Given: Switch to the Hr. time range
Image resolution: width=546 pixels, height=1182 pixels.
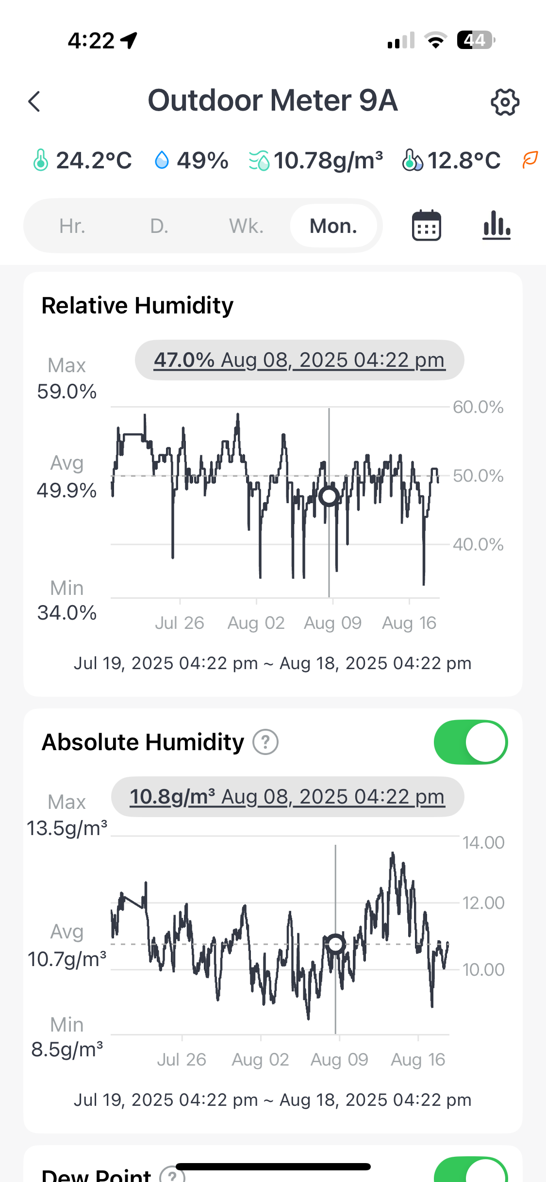Looking at the screenshot, I should point(72,226).
